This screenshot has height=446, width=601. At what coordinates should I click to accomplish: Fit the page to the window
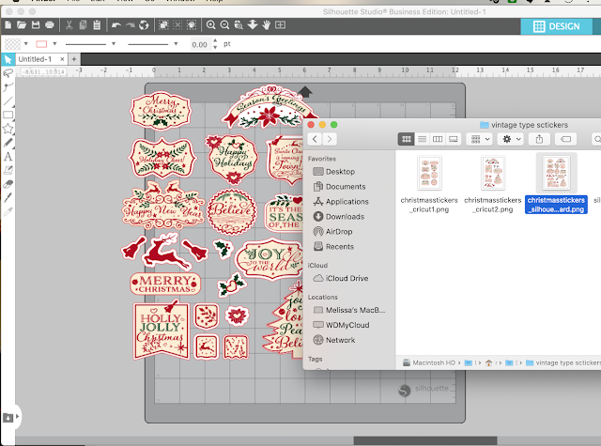pos(280,25)
